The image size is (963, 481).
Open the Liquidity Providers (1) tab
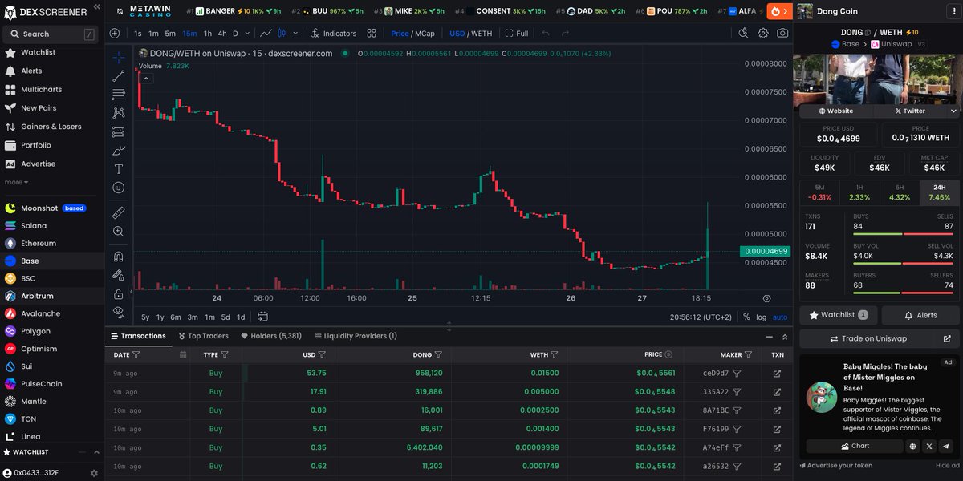coord(356,336)
